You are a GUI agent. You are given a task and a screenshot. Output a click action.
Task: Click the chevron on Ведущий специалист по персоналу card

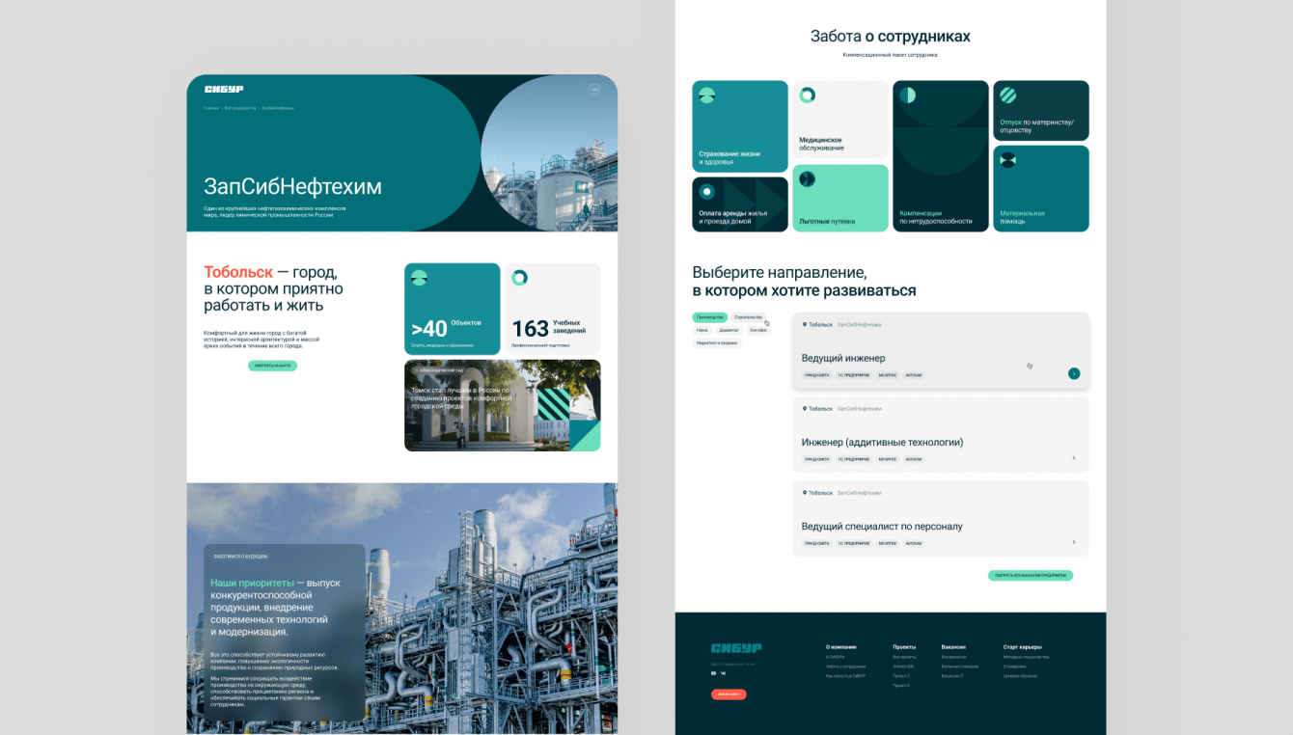(x=1074, y=542)
